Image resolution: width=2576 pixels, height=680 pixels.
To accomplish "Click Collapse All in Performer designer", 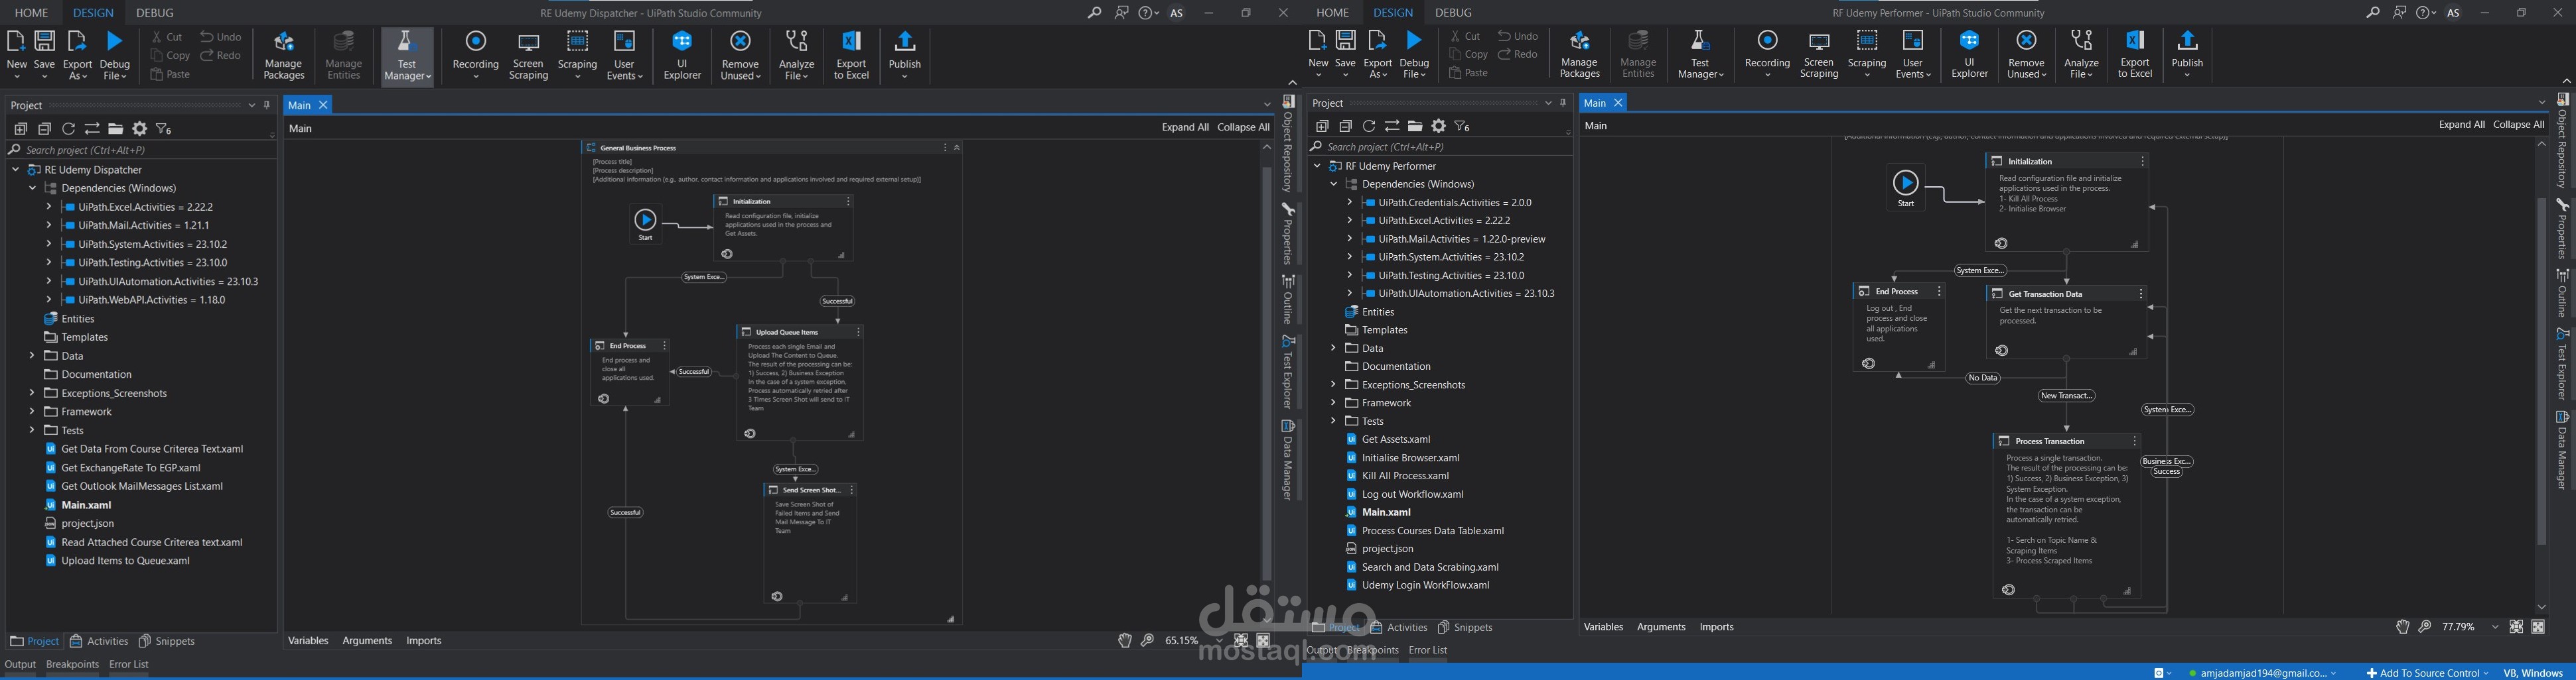I will pyautogui.click(x=2518, y=125).
